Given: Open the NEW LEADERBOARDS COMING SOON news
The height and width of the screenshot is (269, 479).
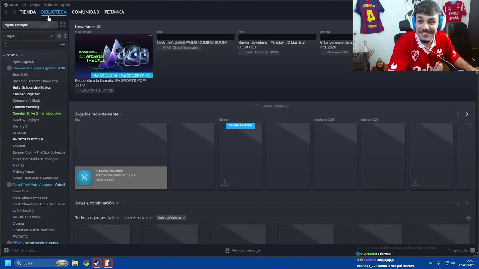Looking at the screenshot, I should click(x=192, y=43).
